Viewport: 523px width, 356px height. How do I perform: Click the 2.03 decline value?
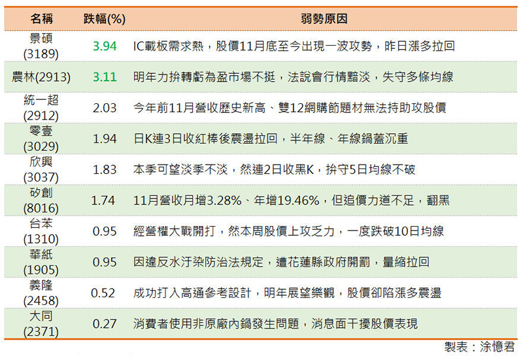click(x=105, y=108)
